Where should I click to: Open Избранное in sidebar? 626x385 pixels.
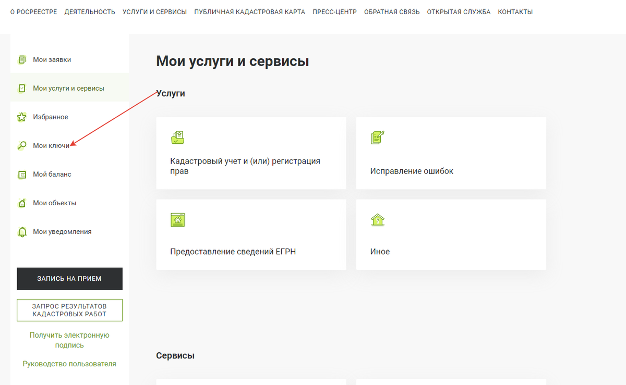click(50, 117)
